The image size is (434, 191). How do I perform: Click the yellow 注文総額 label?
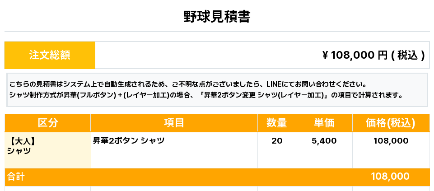pyautogui.click(x=50, y=55)
